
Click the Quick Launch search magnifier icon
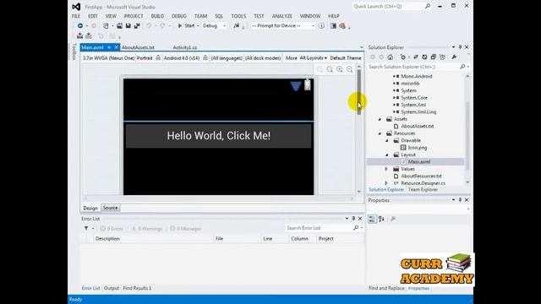pyautogui.click(x=428, y=6)
